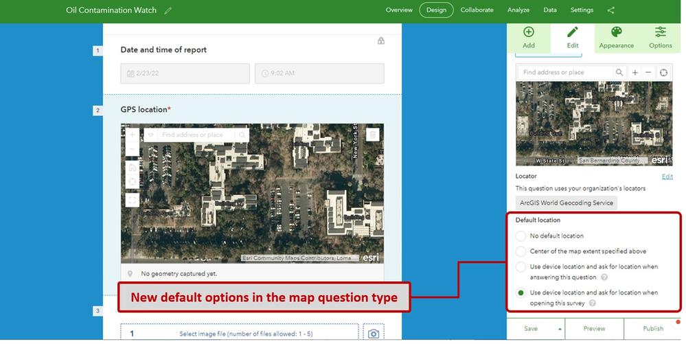Zoom in on the side panel map

tap(634, 73)
